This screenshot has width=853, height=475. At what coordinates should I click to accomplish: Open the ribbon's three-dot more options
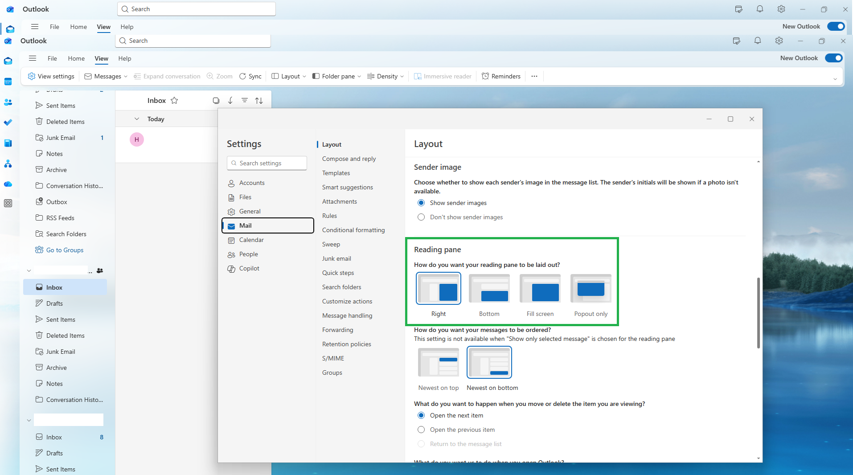534,76
